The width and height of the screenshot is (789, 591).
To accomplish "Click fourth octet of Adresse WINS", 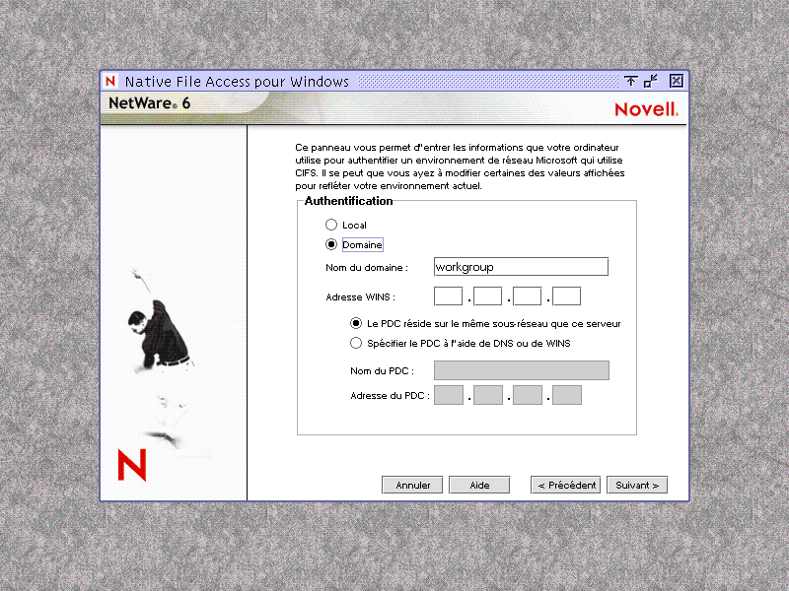I will point(566,296).
